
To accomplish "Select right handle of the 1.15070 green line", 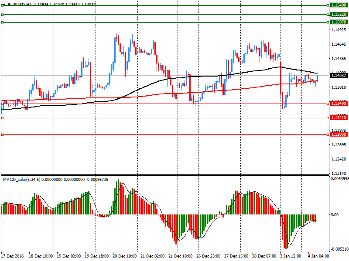I will [328, 23].
